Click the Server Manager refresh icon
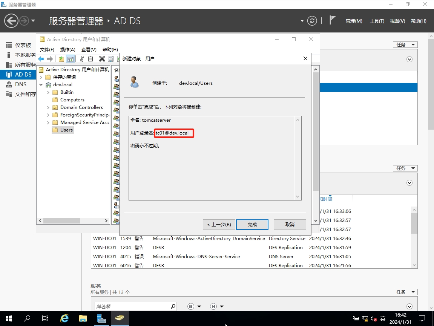This screenshot has height=326, width=434. point(312,21)
